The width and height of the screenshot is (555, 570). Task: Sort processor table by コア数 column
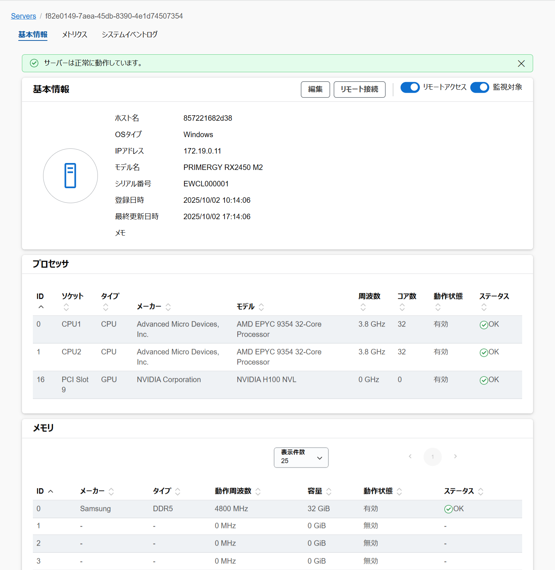[x=402, y=307]
